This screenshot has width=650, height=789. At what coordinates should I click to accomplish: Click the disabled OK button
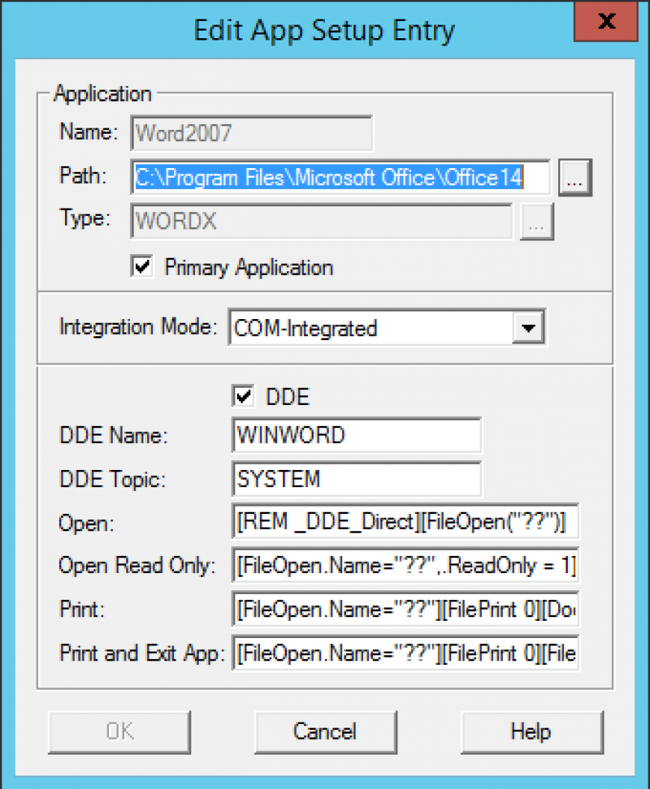point(119,731)
